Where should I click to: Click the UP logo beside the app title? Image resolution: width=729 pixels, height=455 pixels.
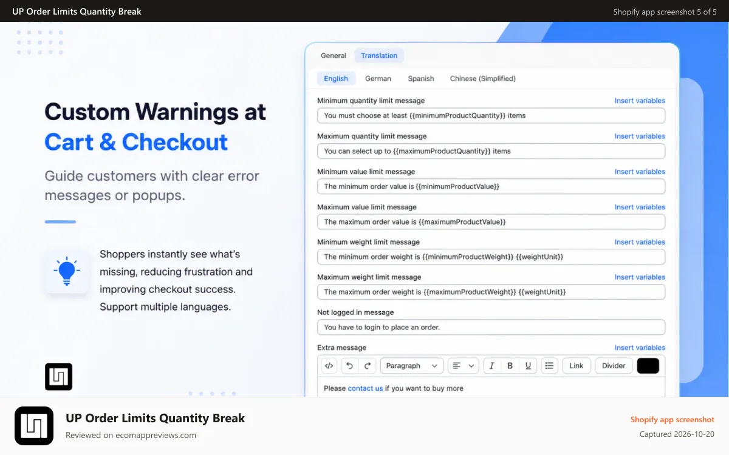pos(34,426)
